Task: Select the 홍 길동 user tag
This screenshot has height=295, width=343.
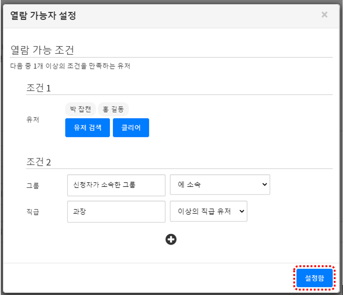Action: click(113, 109)
